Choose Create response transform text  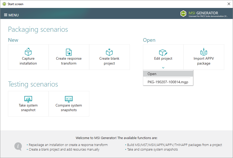click(69, 61)
